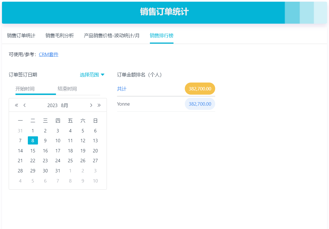Open the 8月 month picker
This screenshot has width=329, height=229.
[64, 105]
